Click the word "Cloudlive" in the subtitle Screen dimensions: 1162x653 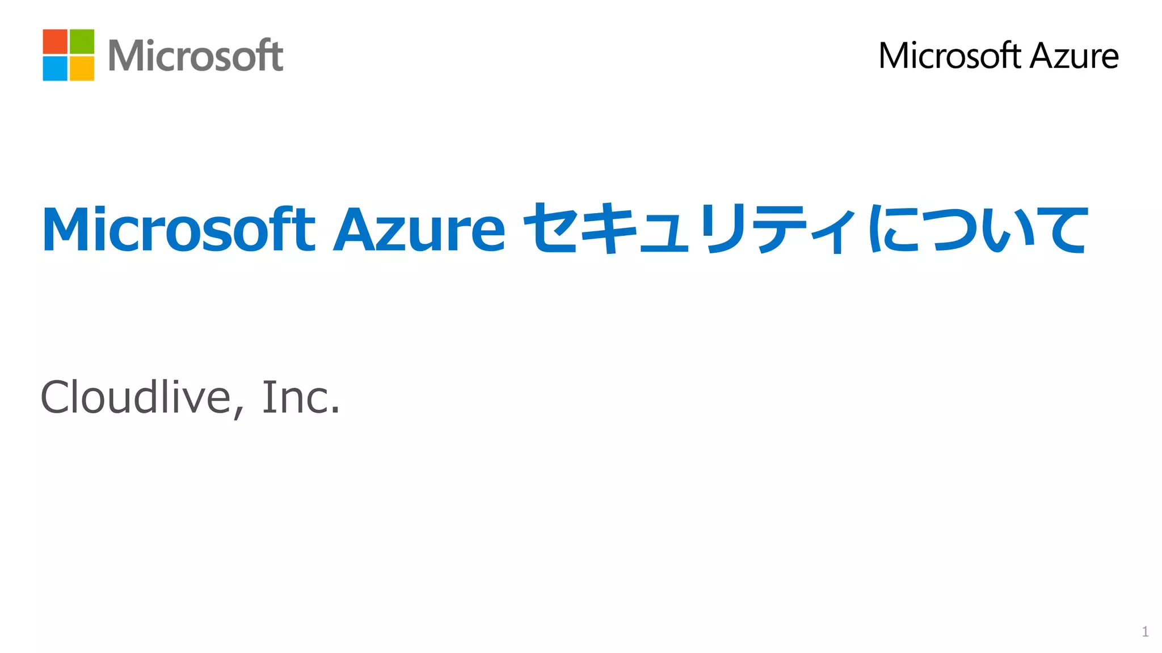coord(135,397)
